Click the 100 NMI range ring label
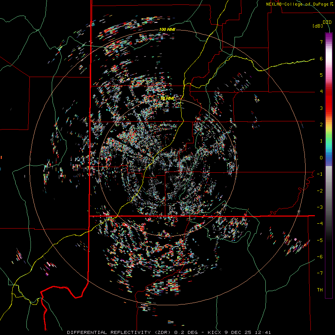The height and width of the screenshot is (335, 335). (x=167, y=29)
